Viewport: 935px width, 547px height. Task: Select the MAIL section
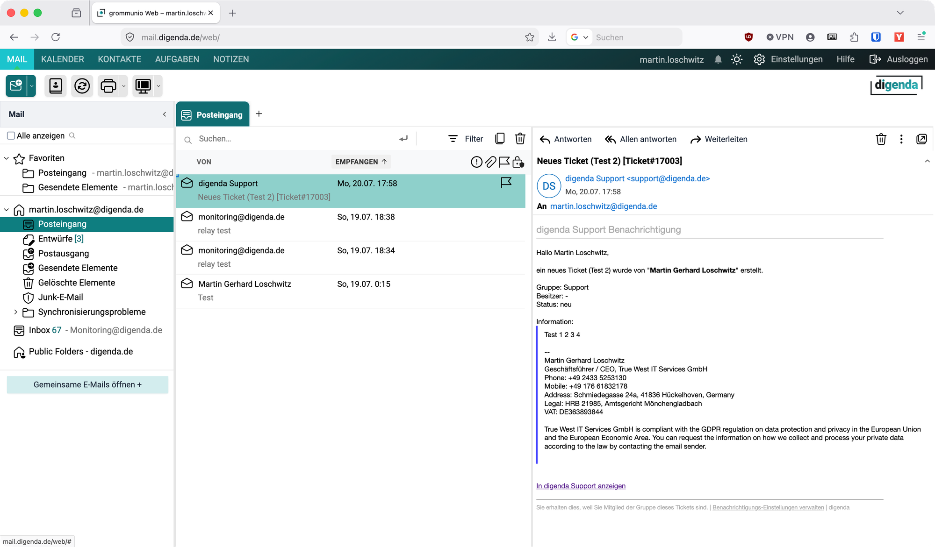point(17,59)
